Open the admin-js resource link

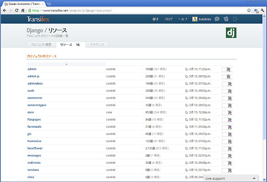pos(33,76)
